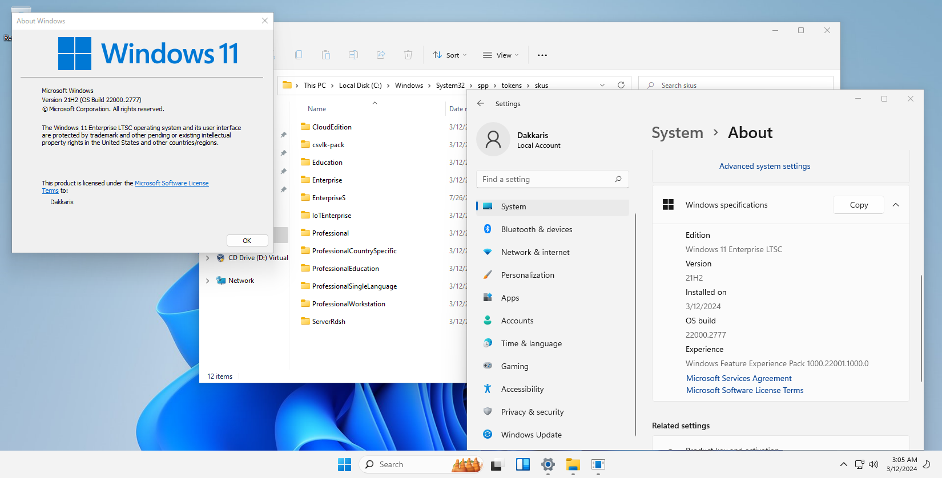
Task: Expand the Network tree item in navigation pane
Action: click(208, 281)
